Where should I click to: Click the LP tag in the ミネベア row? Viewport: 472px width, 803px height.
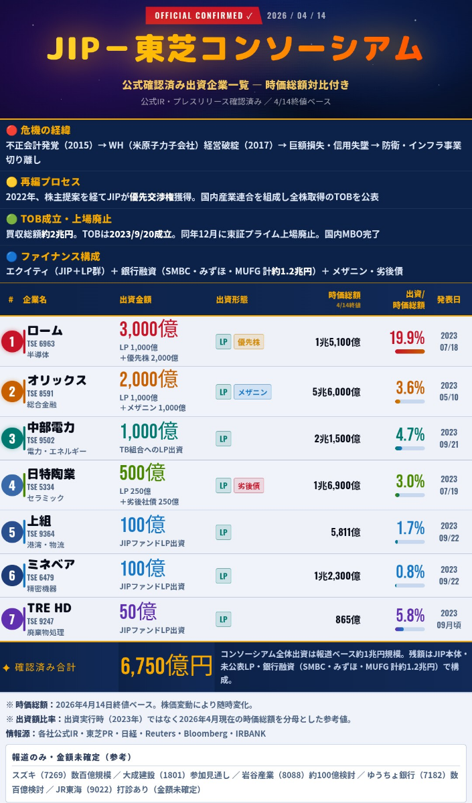coord(223,575)
